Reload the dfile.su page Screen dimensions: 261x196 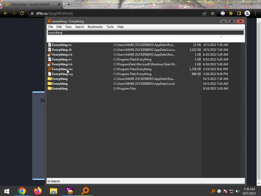coord(22,13)
